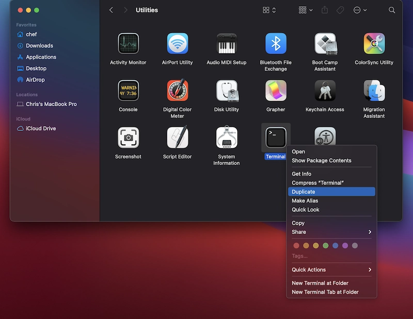Apply the purple tag color
413x319 pixels.
[x=345, y=246]
